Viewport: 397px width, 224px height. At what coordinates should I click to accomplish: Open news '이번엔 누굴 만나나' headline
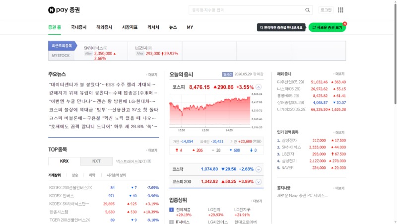pos(102,101)
